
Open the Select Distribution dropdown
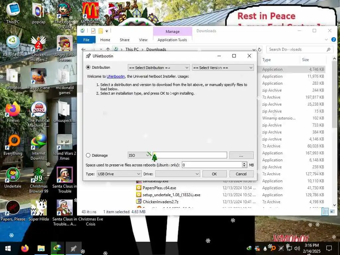click(159, 68)
